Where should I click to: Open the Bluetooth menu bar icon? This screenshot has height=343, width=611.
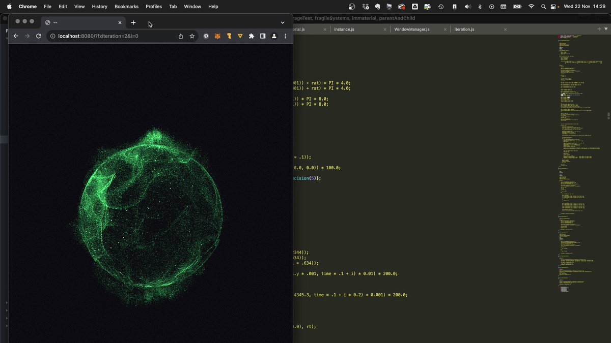tap(480, 7)
